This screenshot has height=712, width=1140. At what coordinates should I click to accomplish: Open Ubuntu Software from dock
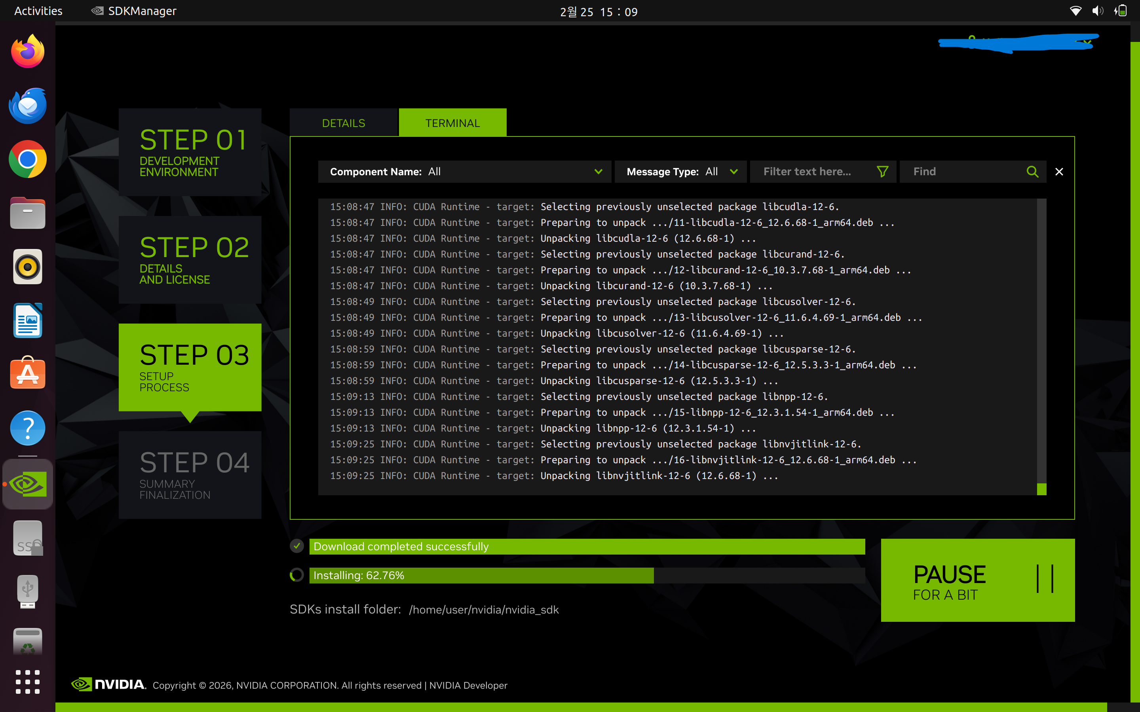27,373
